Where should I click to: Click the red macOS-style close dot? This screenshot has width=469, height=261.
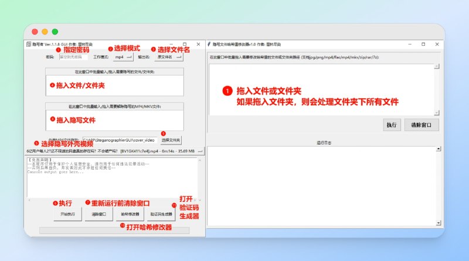pos(35,32)
